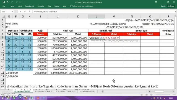Viewport: 177px width, 100px height.
Task: Click the total cell 2,800,000
Action: [40, 73]
